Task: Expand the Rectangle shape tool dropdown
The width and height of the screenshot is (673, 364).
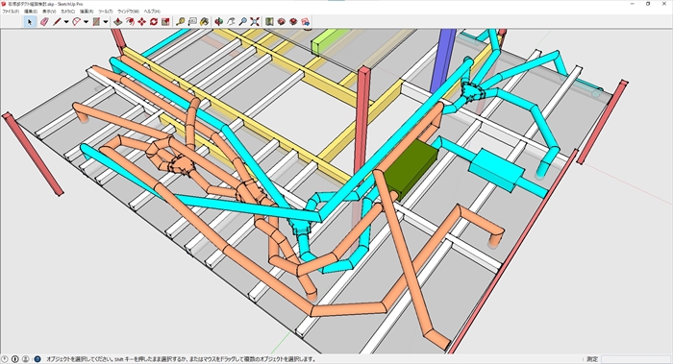Action: [x=106, y=21]
